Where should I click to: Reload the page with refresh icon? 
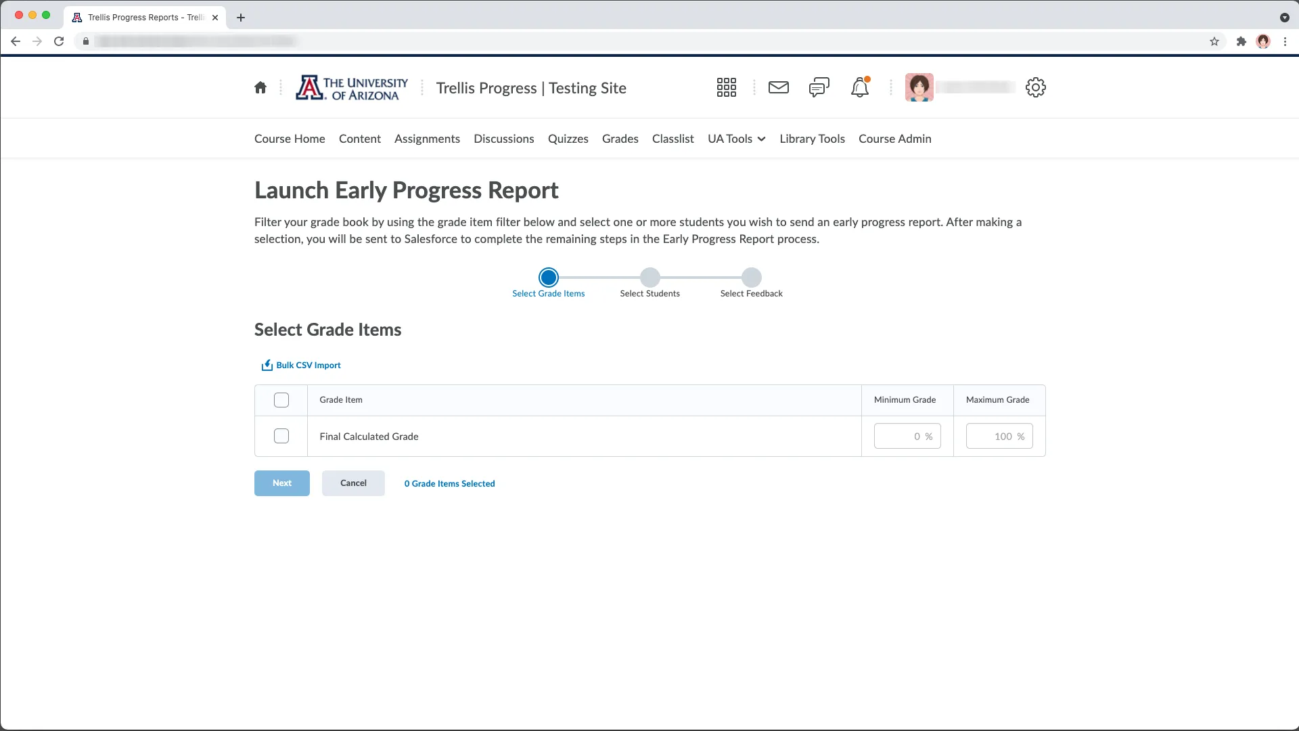coord(59,41)
